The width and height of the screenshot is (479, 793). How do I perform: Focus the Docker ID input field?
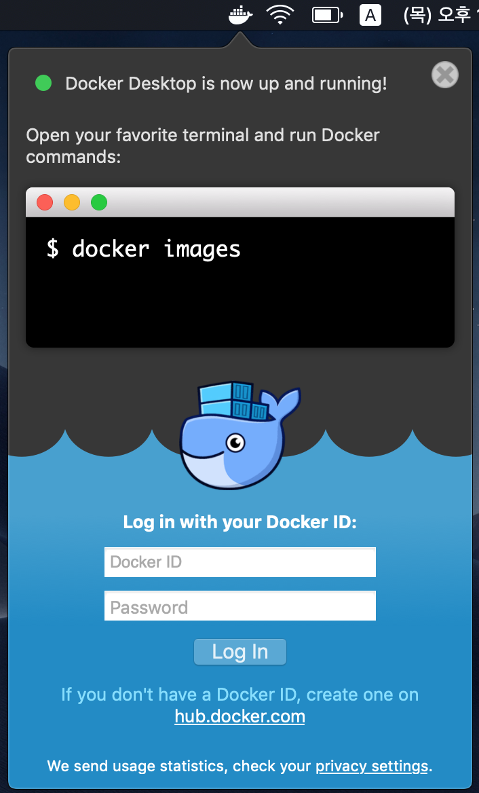coord(240,562)
